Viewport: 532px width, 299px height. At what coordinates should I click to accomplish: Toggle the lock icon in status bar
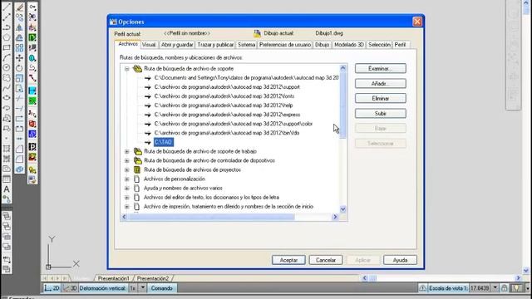point(505,288)
